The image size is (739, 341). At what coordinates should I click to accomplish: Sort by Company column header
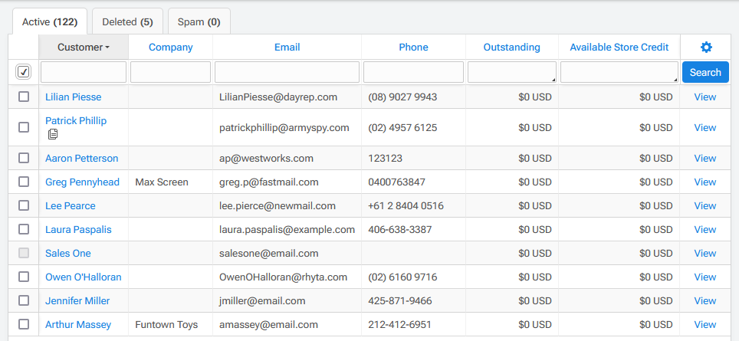click(x=171, y=47)
